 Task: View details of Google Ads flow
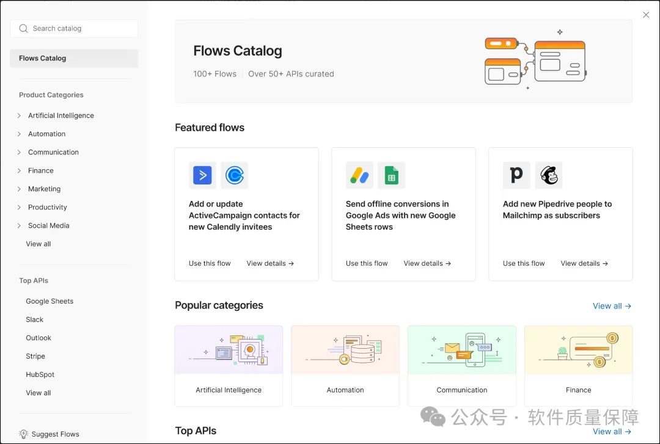point(427,263)
